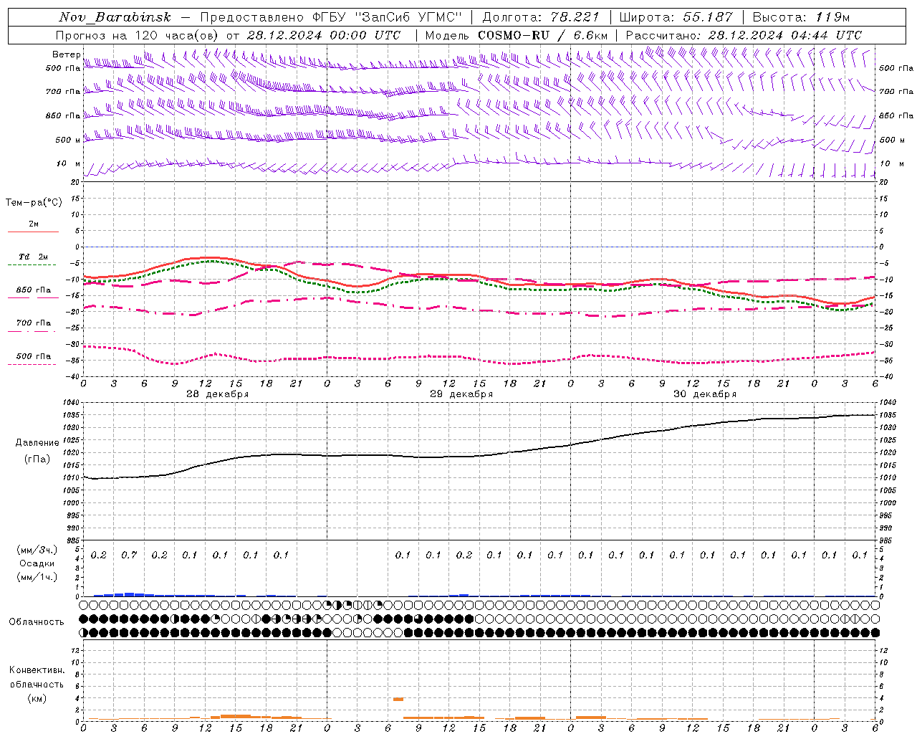
Task: Click the 1040 value on left pressure axis
Action: (x=72, y=403)
